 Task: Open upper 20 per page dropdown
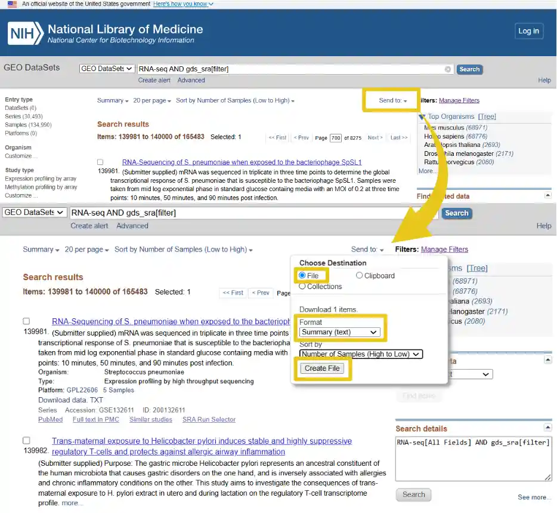click(x=152, y=101)
